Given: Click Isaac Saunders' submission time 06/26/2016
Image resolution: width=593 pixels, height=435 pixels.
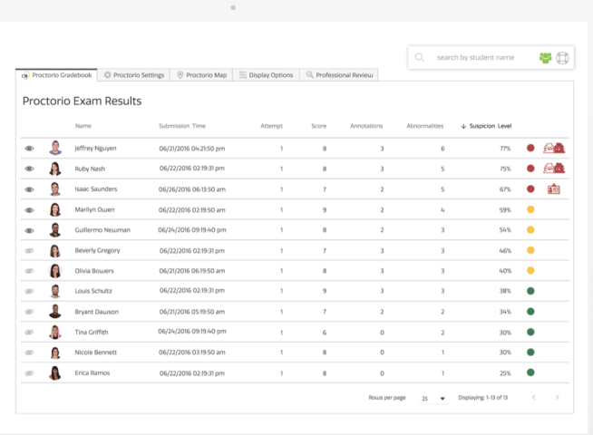Looking at the screenshot, I should click(x=191, y=189).
